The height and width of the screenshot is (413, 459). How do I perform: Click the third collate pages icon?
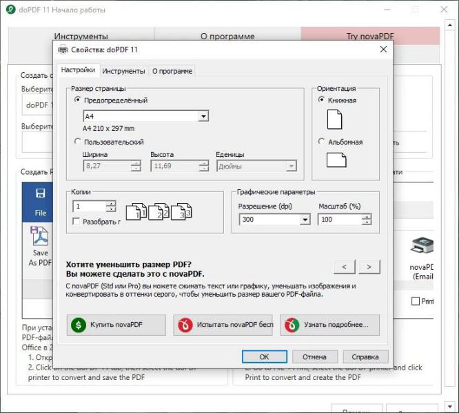point(181,211)
